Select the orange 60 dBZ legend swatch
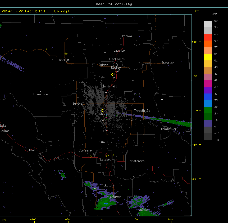This screenshot has width=228, height=223. click(208, 44)
